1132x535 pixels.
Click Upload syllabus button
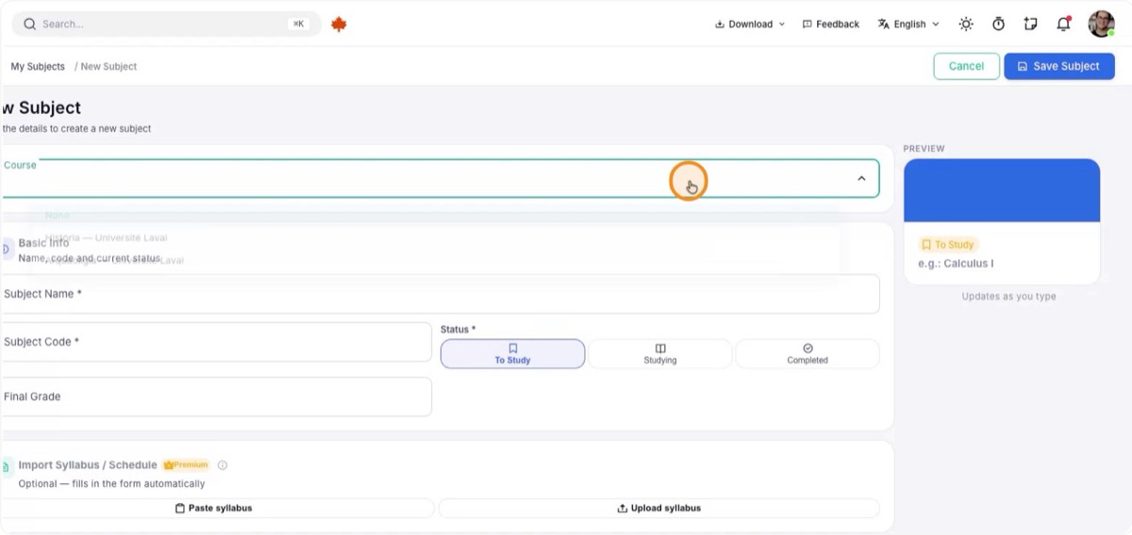(659, 509)
